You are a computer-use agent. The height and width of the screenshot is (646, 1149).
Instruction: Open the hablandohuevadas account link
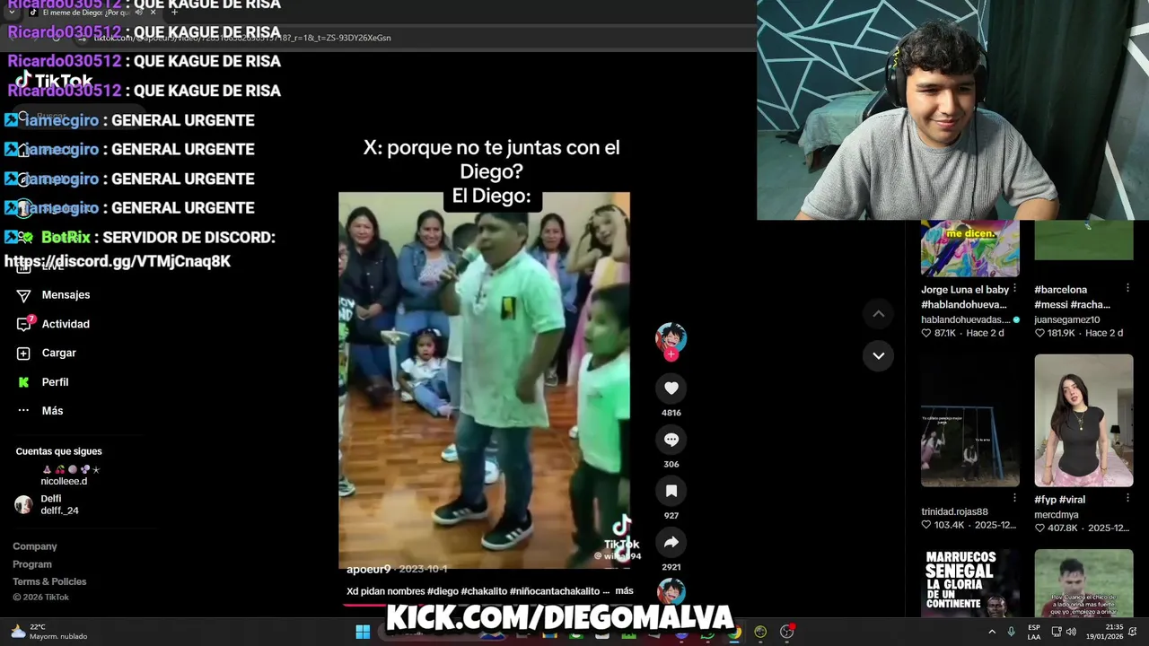point(966,319)
